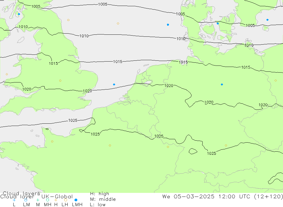Pick the orange LH circle over the English Midlands
The height and width of the screenshot is (207, 283).
click(60, 81)
